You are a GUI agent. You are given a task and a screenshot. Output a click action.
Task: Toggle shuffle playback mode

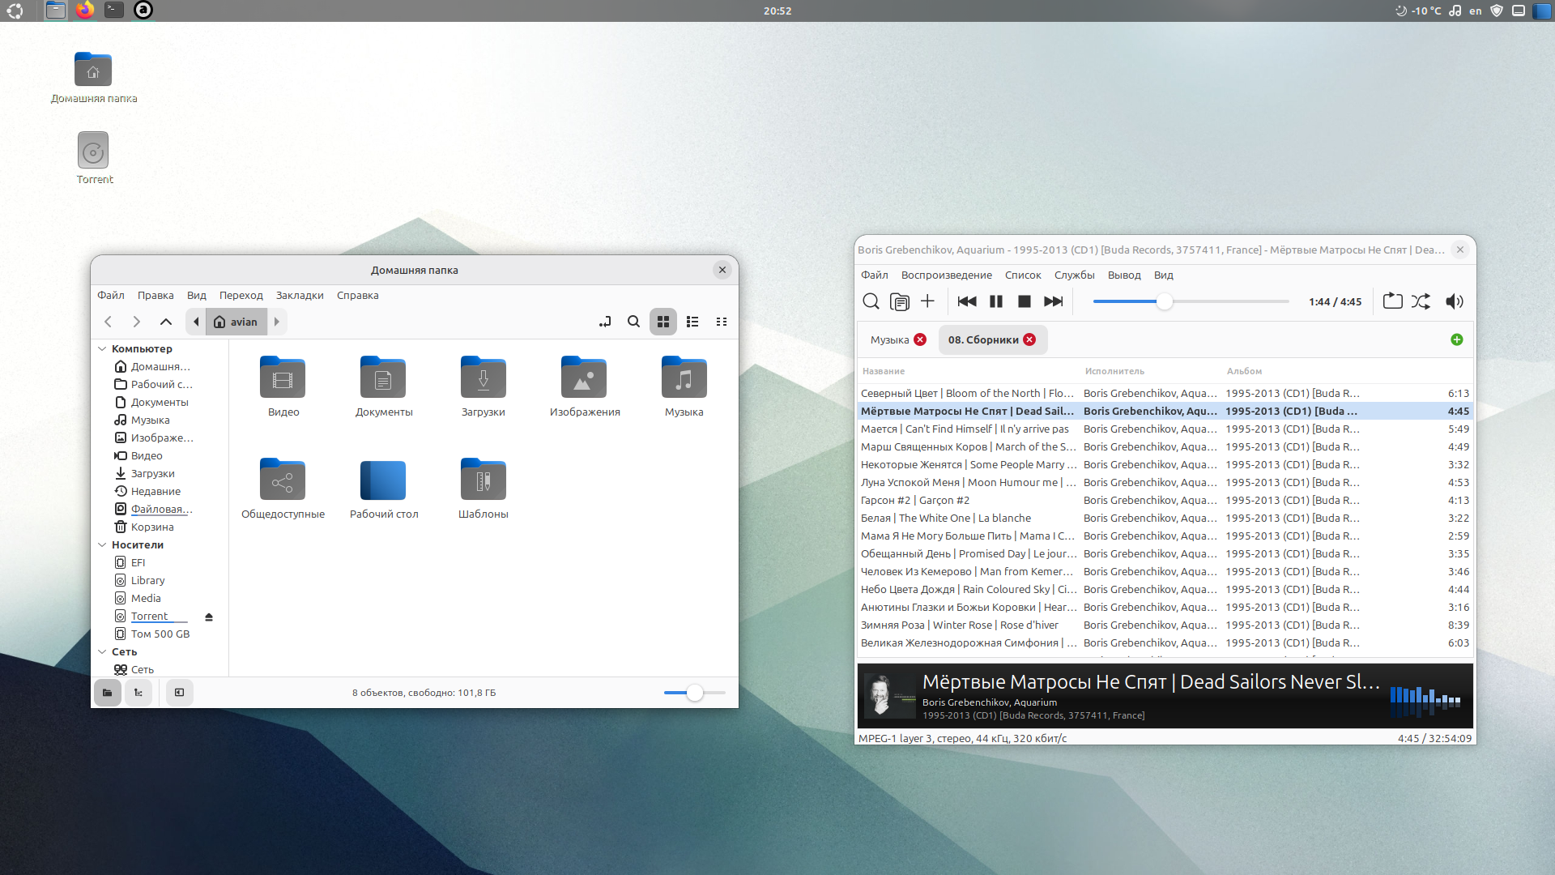[1421, 301]
